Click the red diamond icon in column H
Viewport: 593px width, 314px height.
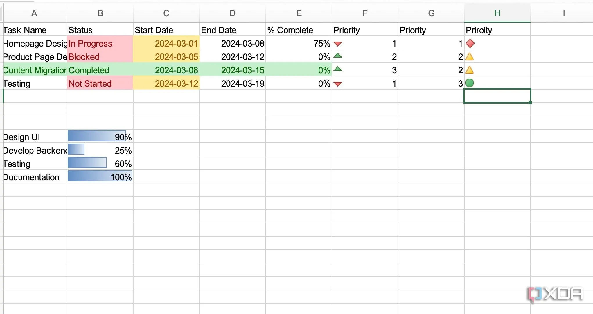[470, 44]
